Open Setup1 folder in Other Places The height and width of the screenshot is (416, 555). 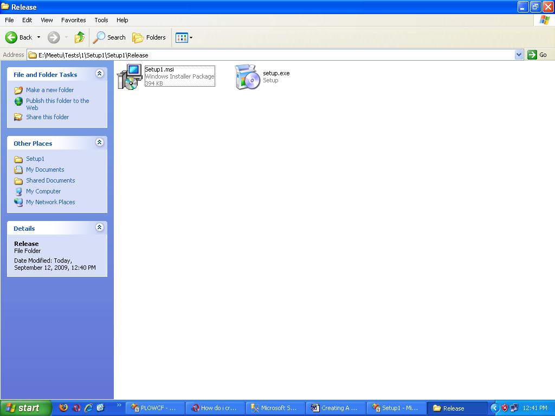pyautogui.click(x=35, y=159)
